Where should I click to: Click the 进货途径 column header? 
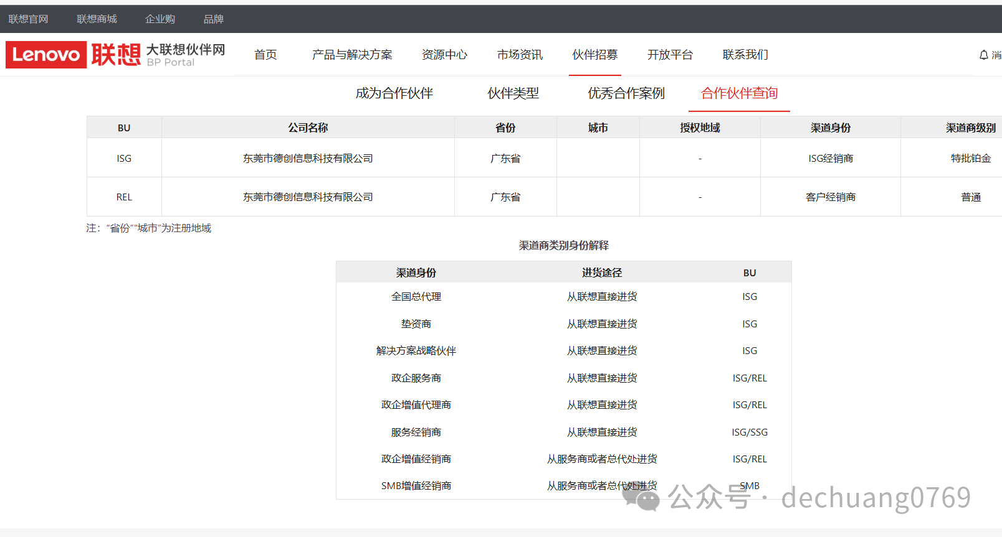602,273
